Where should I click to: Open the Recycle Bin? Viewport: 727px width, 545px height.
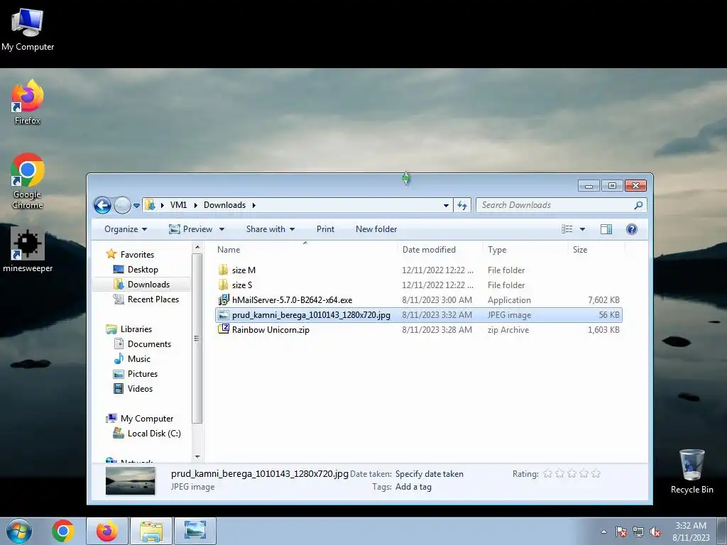(x=692, y=471)
